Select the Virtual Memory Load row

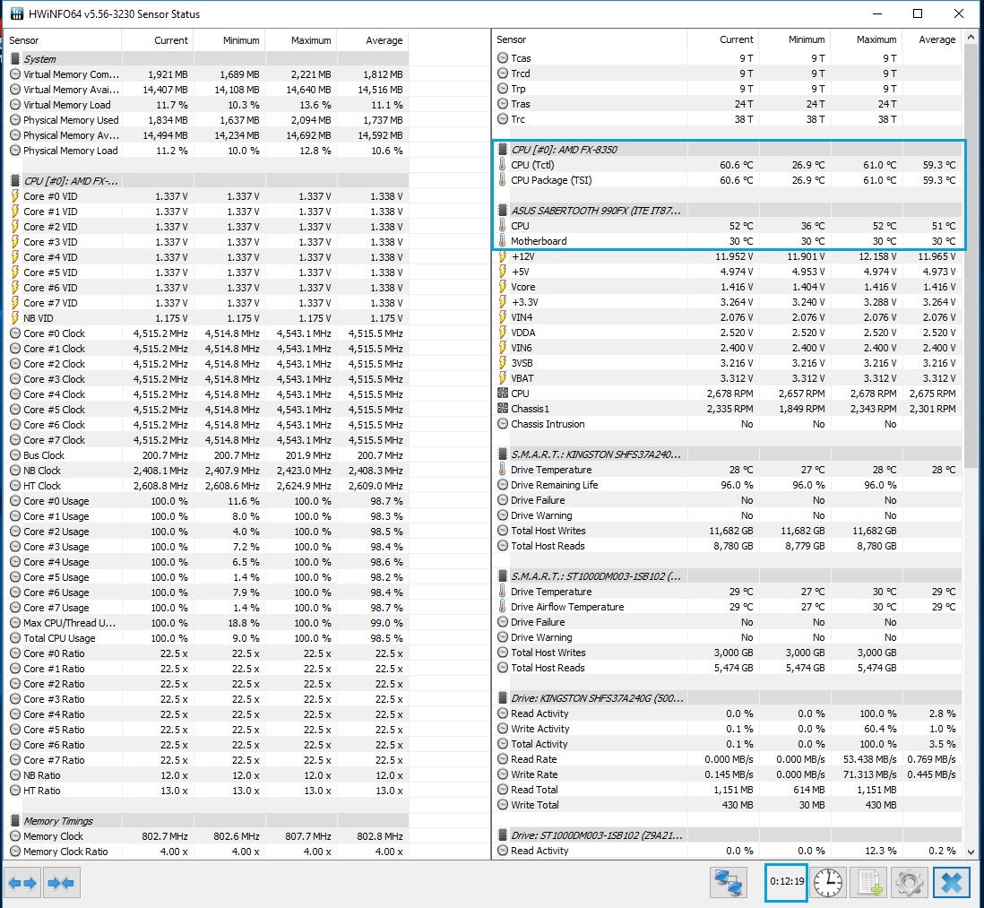pos(209,105)
